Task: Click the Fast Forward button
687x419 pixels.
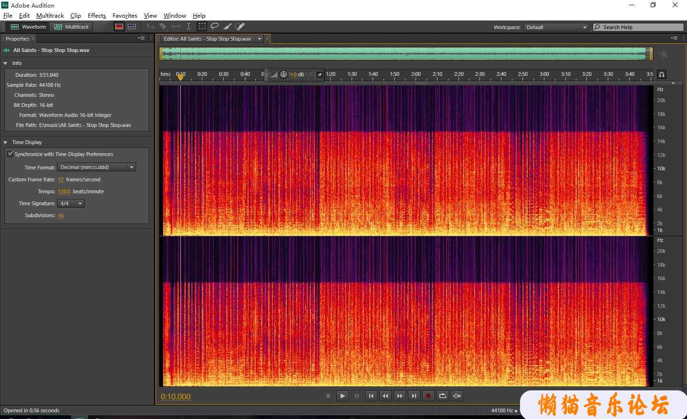Action: click(x=400, y=396)
